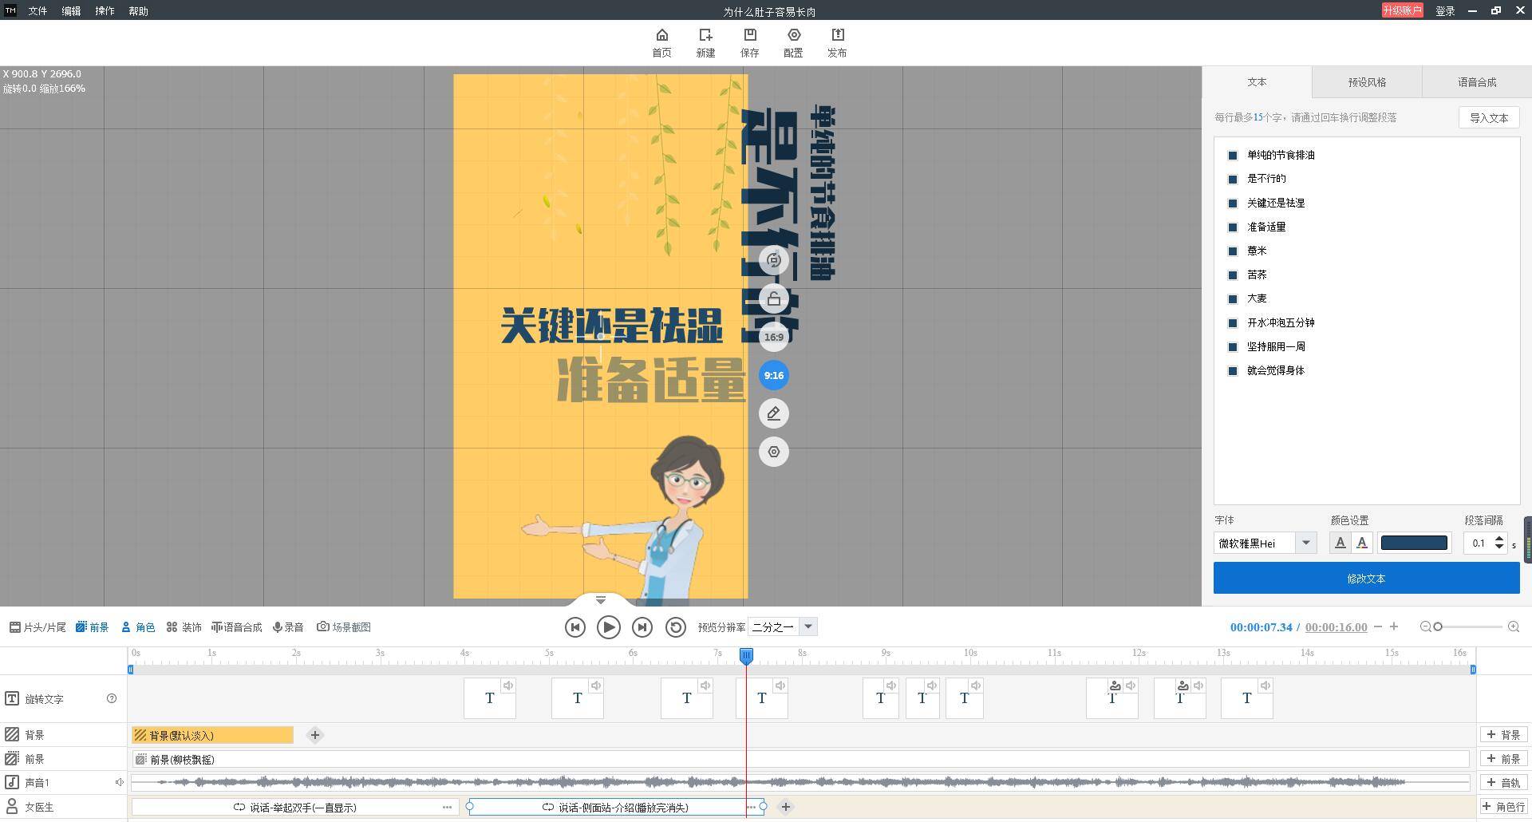
Task: Open the 微软雅黑Hei font dropdown
Action: pyautogui.click(x=1305, y=543)
